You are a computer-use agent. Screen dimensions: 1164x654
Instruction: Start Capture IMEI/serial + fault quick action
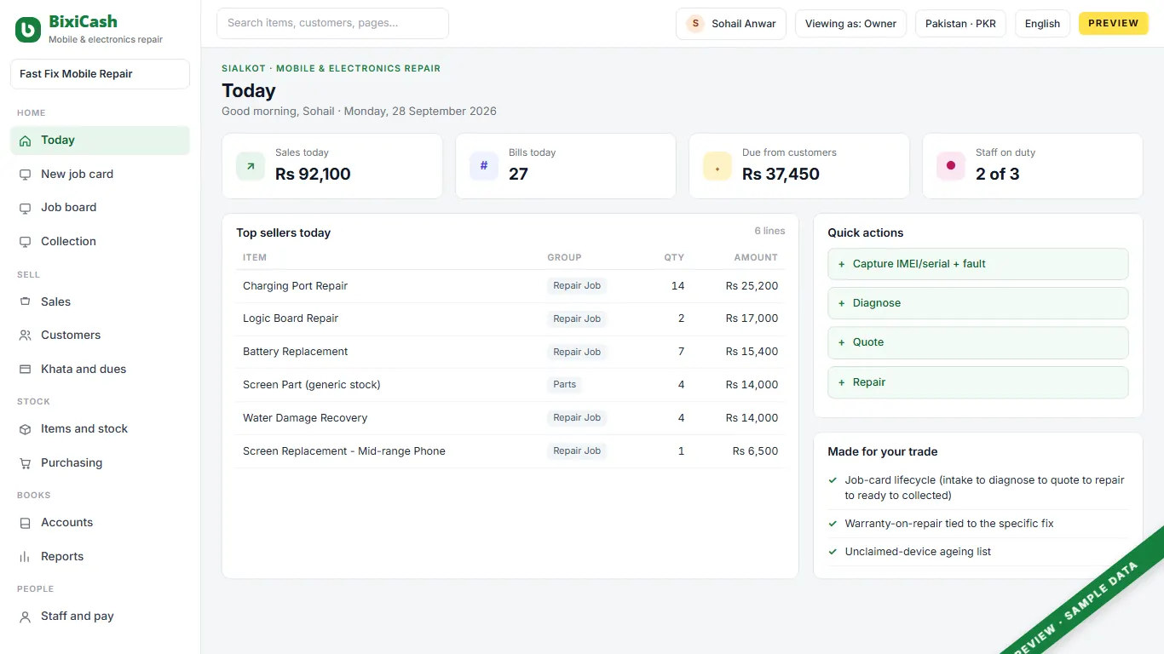(978, 264)
